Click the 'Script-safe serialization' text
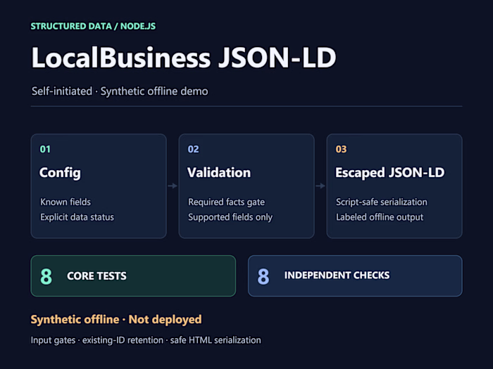493x369 pixels. pos(382,202)
